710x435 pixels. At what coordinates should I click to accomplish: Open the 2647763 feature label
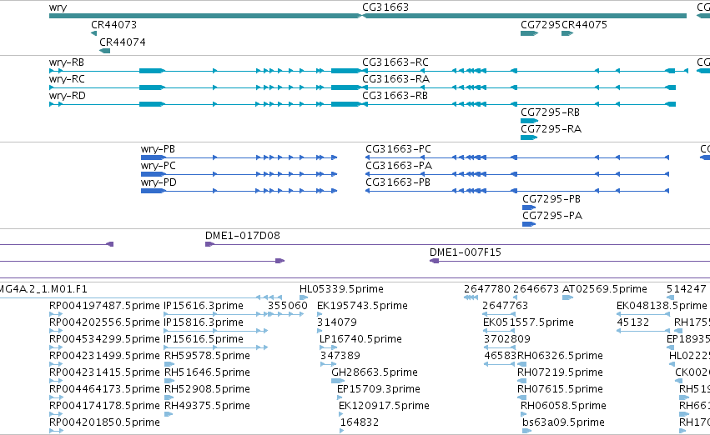coord(506,306)
